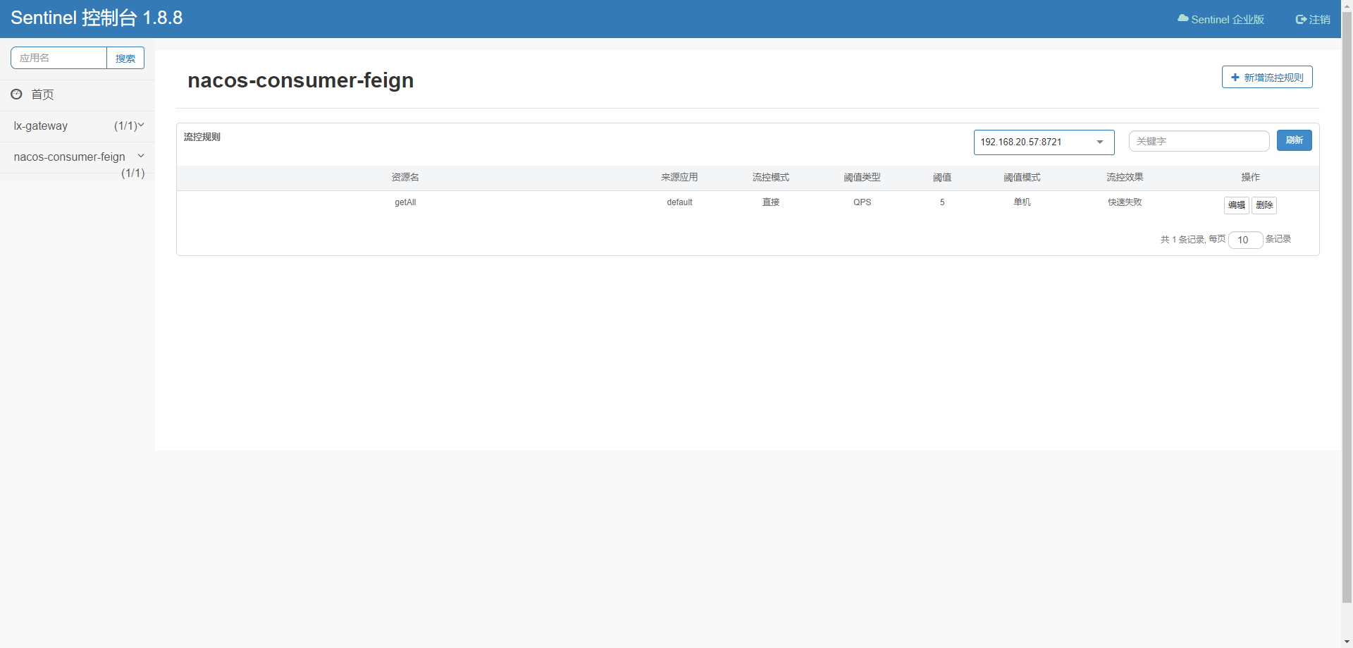Click the default source app cell

click(679, 202)
